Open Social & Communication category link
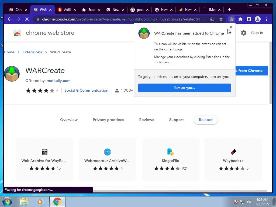 [86, 90]
